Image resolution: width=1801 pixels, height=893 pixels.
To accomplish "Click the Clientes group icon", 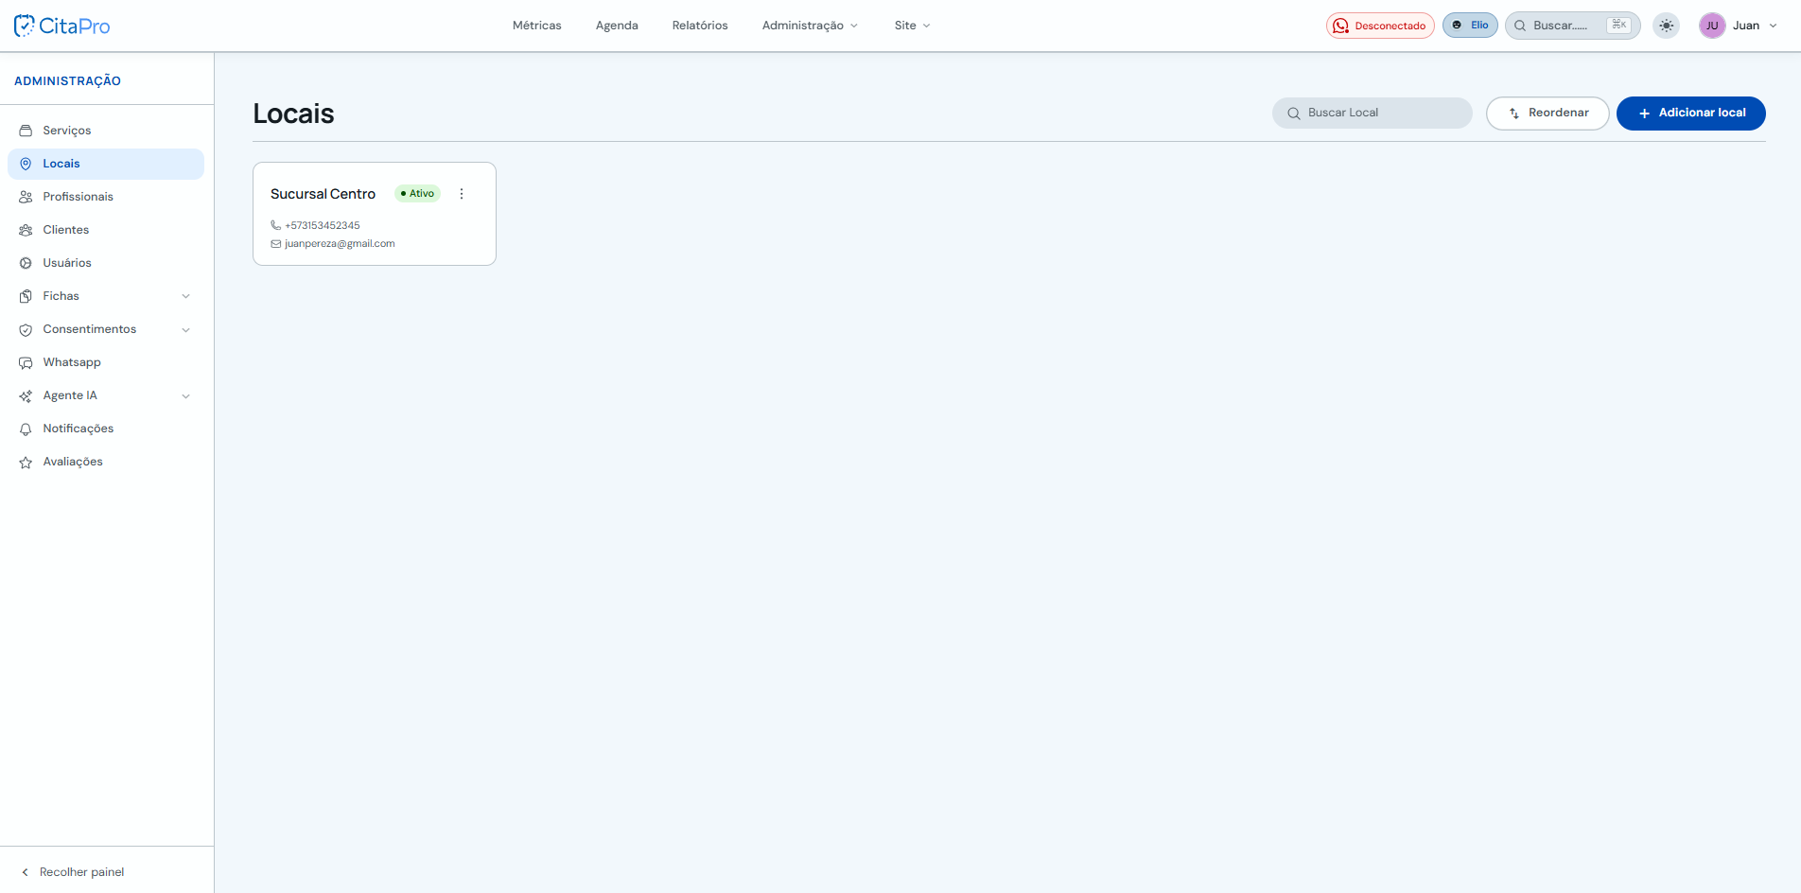I will (x=26, y=230).
